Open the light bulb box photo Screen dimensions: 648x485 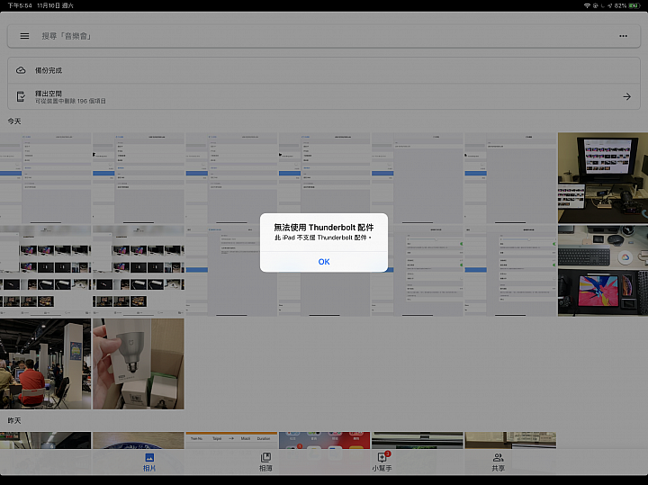[139, 364]
